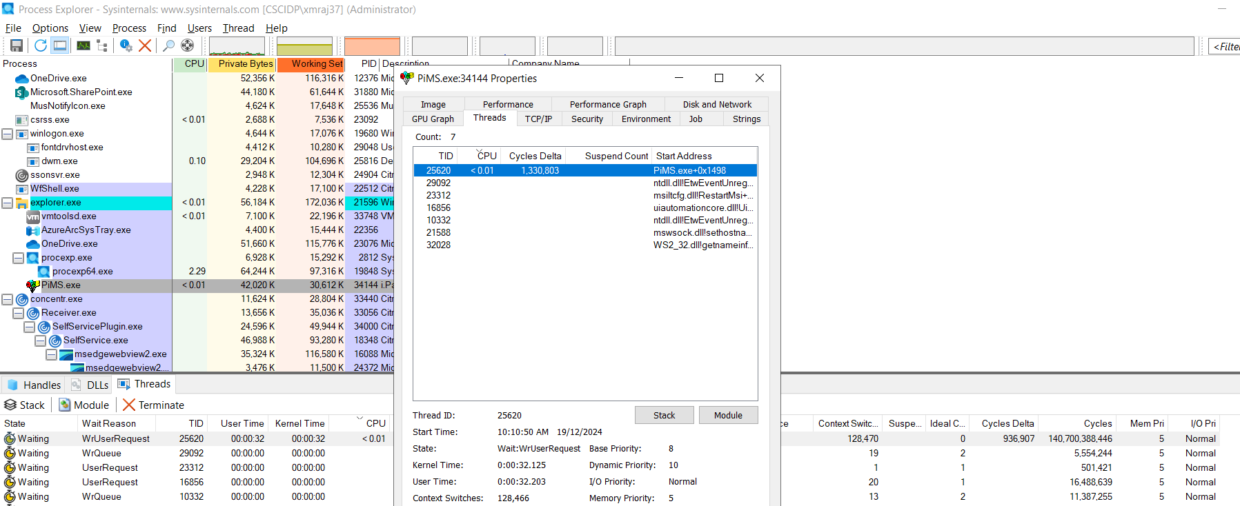The width and height of the screenshot is (1240, 506).
Task: Click the PiMS icon in Properties title bar
Action: (x=406, y=78)
